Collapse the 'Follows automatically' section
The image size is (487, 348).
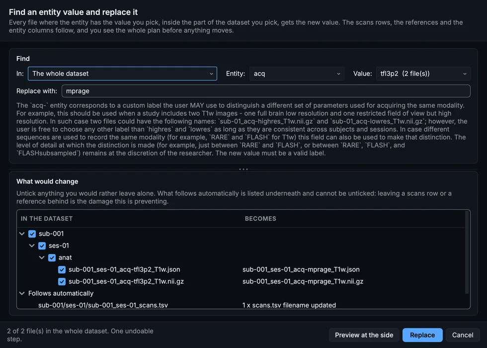pyautogui.click(x=22, y=293)
